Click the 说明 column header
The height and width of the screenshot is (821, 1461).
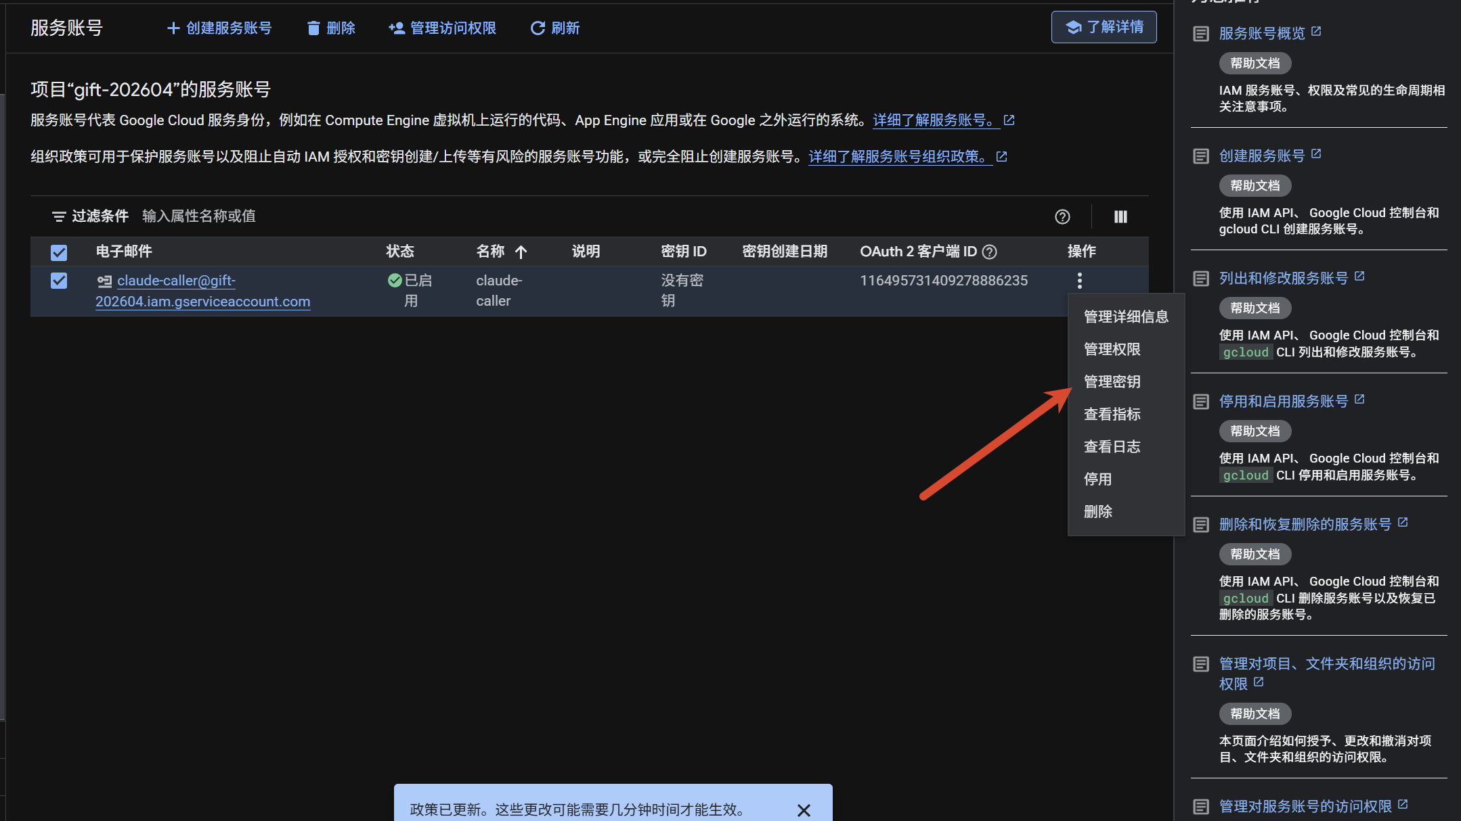coord(586,252)
